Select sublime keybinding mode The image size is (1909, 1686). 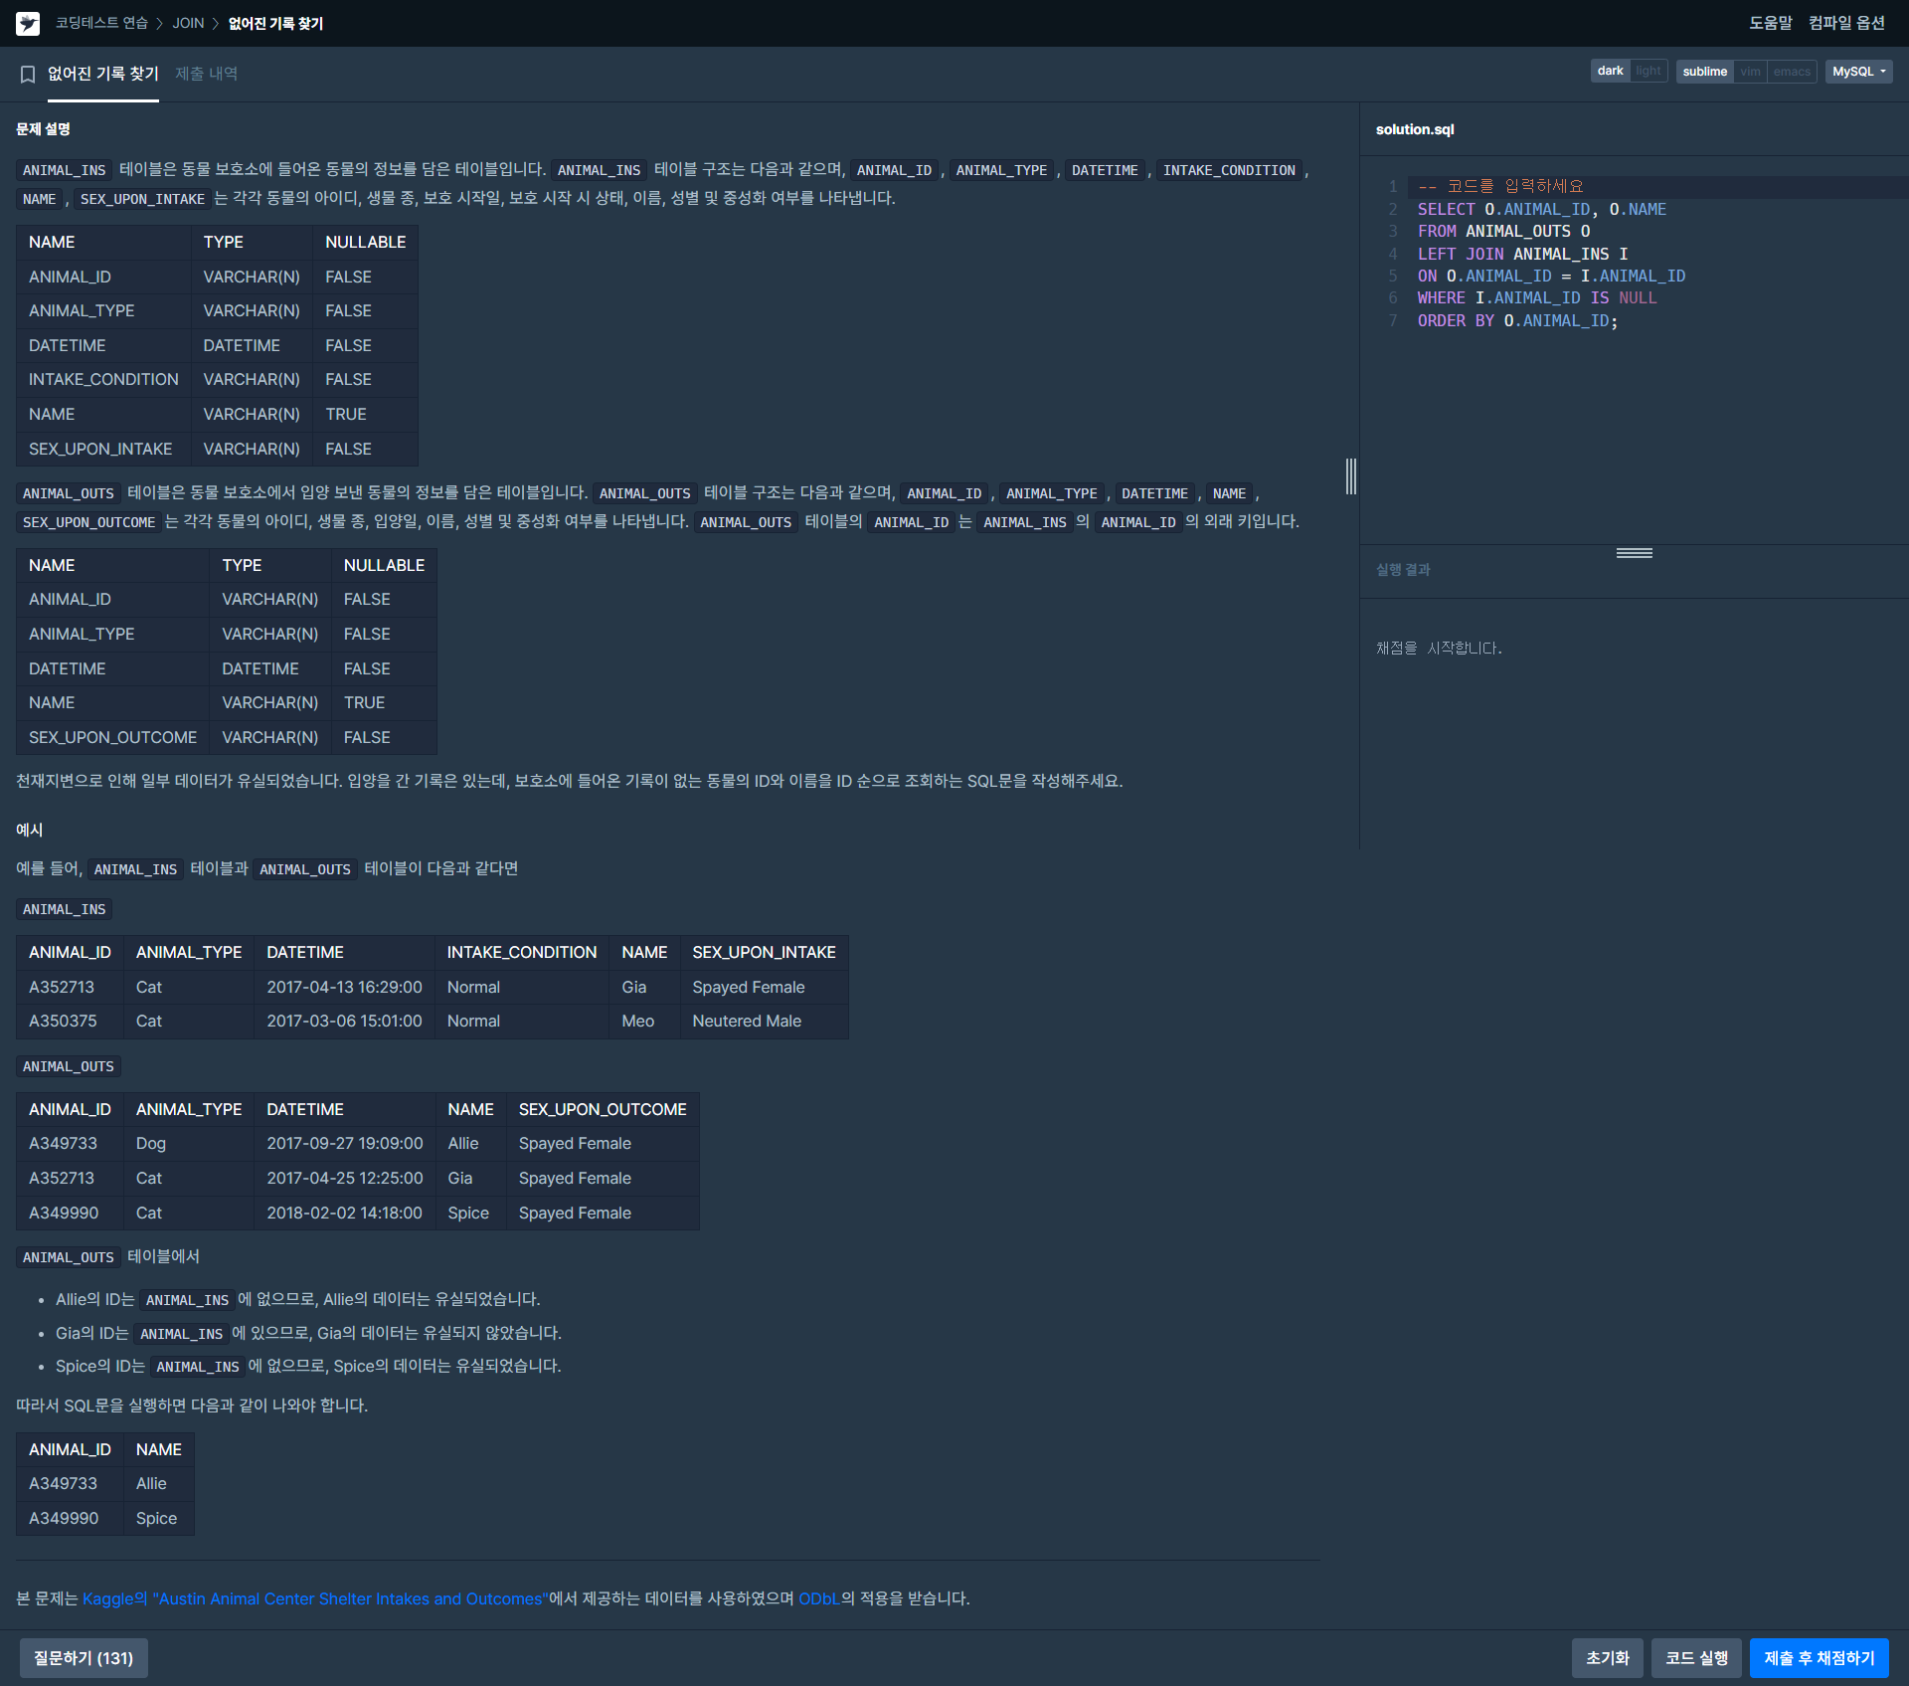coord(1704,72)
